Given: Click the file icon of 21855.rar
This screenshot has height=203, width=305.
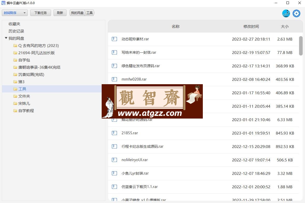Looking at the screenshot, I should pyautogui.click(x=114, y=133).
